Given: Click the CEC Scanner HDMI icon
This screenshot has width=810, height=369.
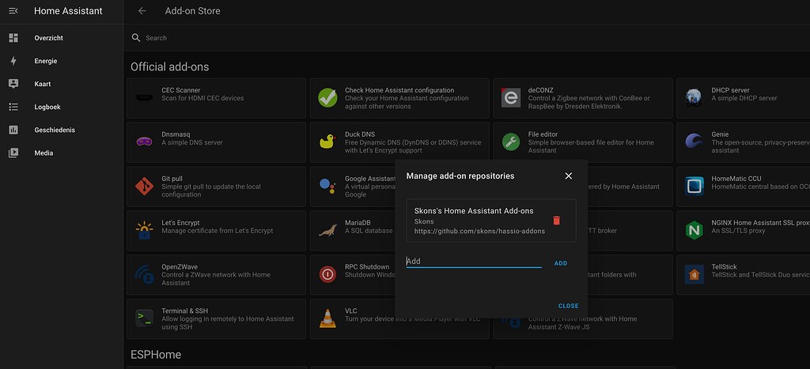Looking at the screenshot, I should pyautogui.click(x=144, y=97).
